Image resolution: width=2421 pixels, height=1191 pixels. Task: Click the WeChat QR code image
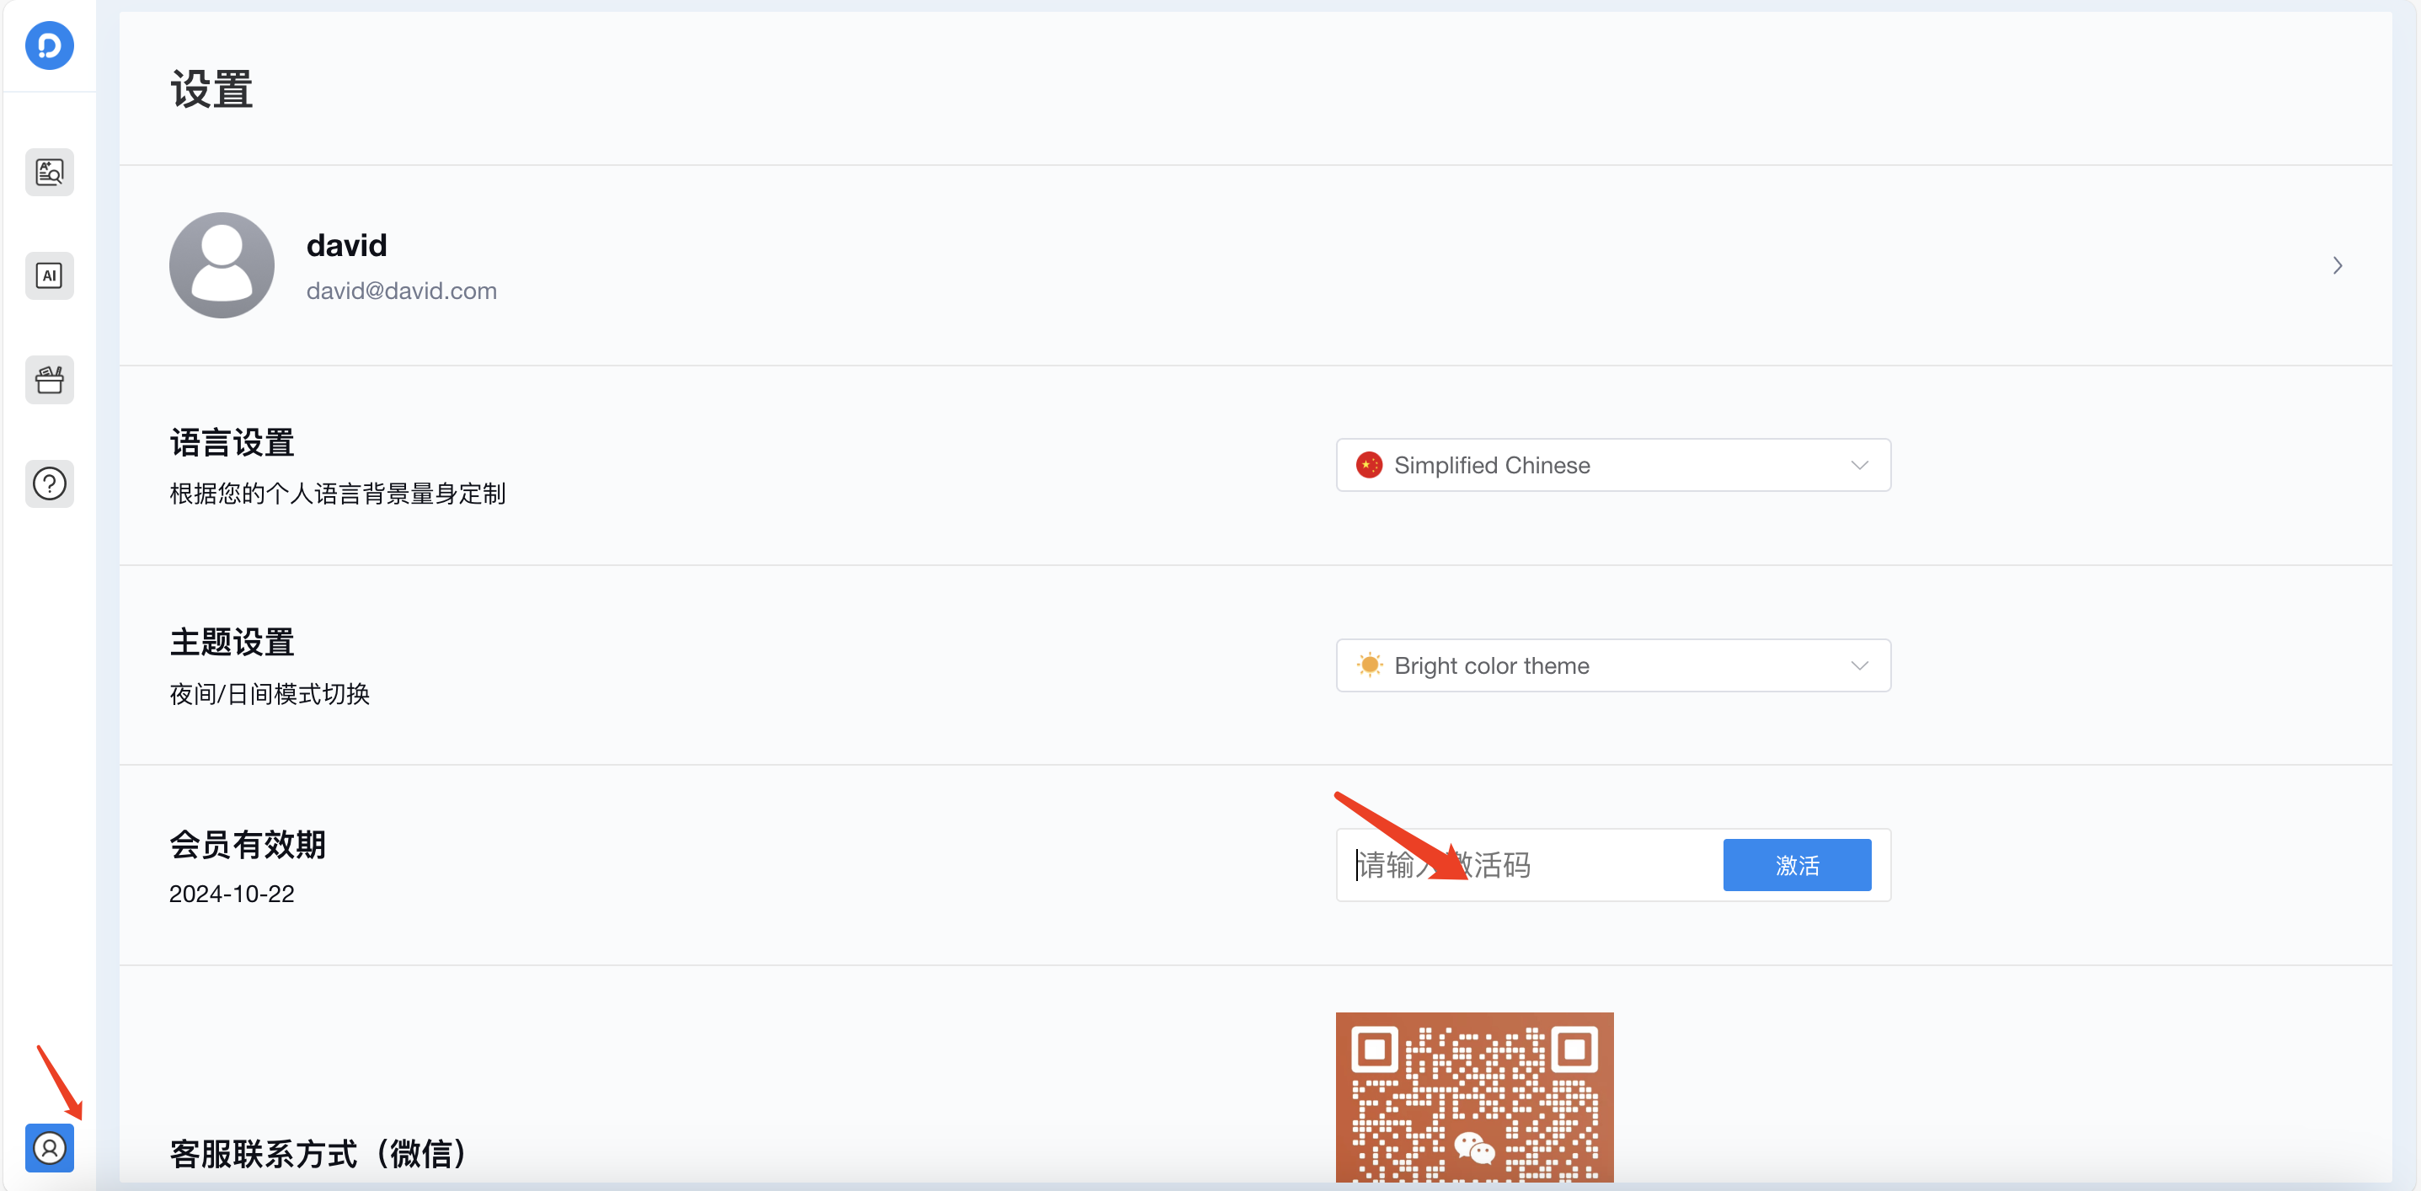(x=1473, y=1096)
